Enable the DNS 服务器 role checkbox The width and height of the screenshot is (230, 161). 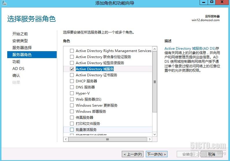tap(72, 87)
